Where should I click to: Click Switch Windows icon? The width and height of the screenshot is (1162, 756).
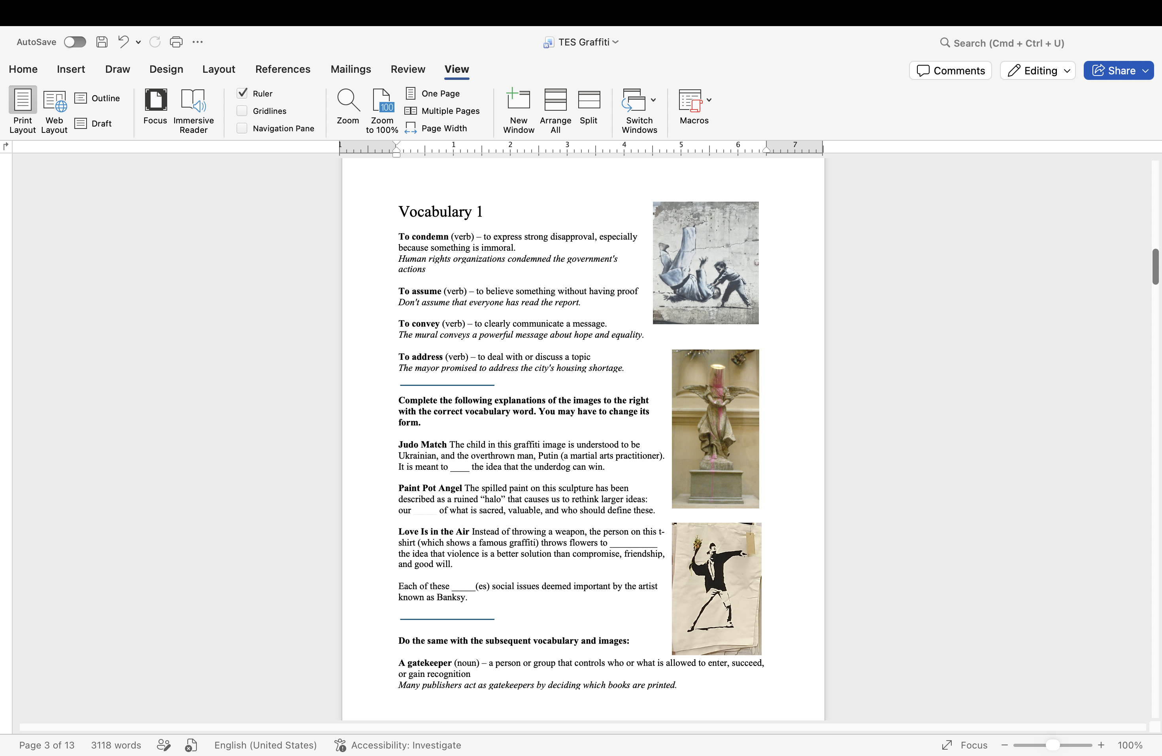[x=634, y=100]
